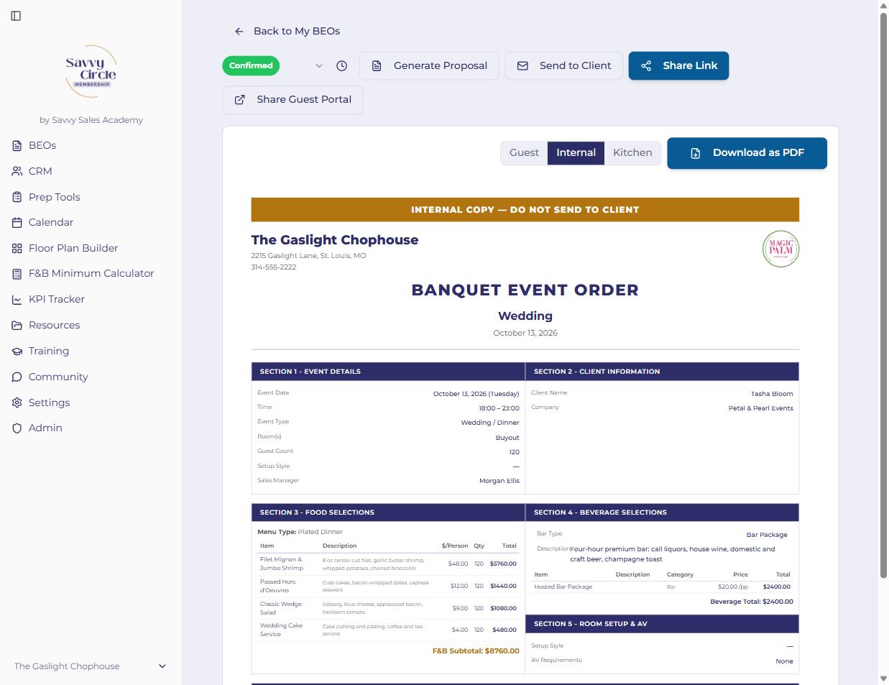The image size is (889, 685).
Task: Click the Internal Copy warning banner
Action: (x=525, y=210)
